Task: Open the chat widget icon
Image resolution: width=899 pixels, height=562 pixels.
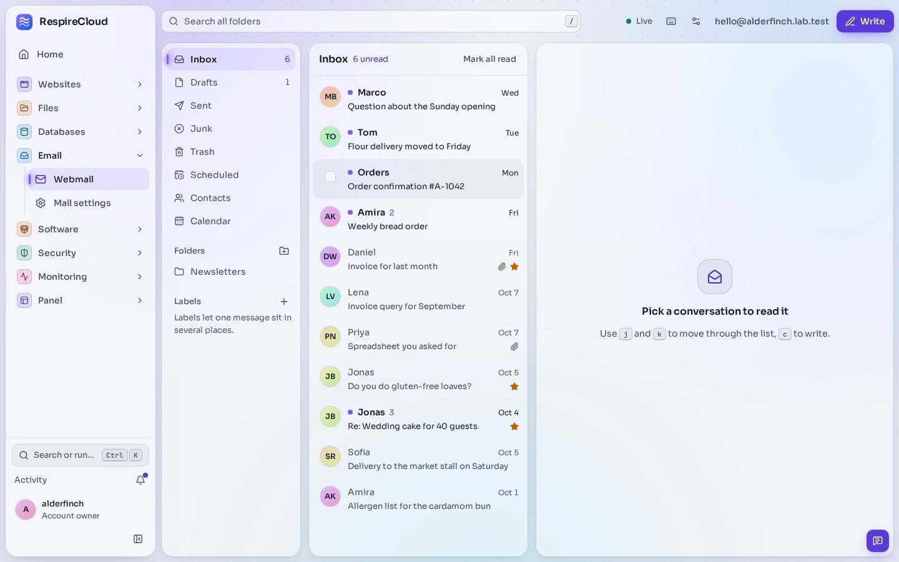Action: [x=878, y=541]
